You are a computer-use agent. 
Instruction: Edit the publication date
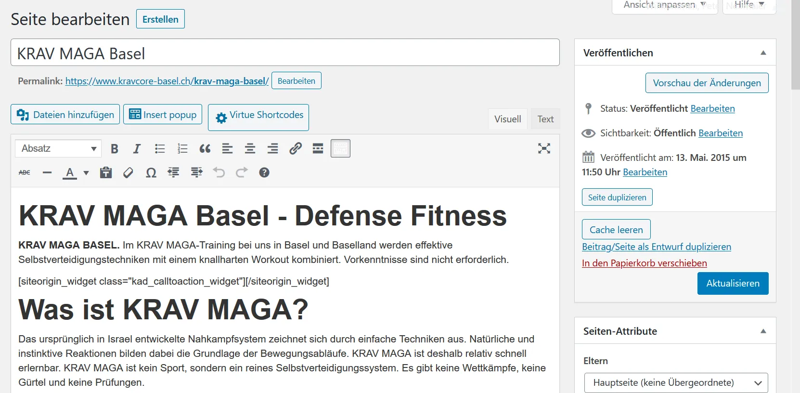tap(645, 172)
